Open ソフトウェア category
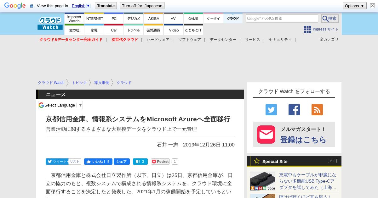This screenshot has height=198, width=378. (190, 40)
